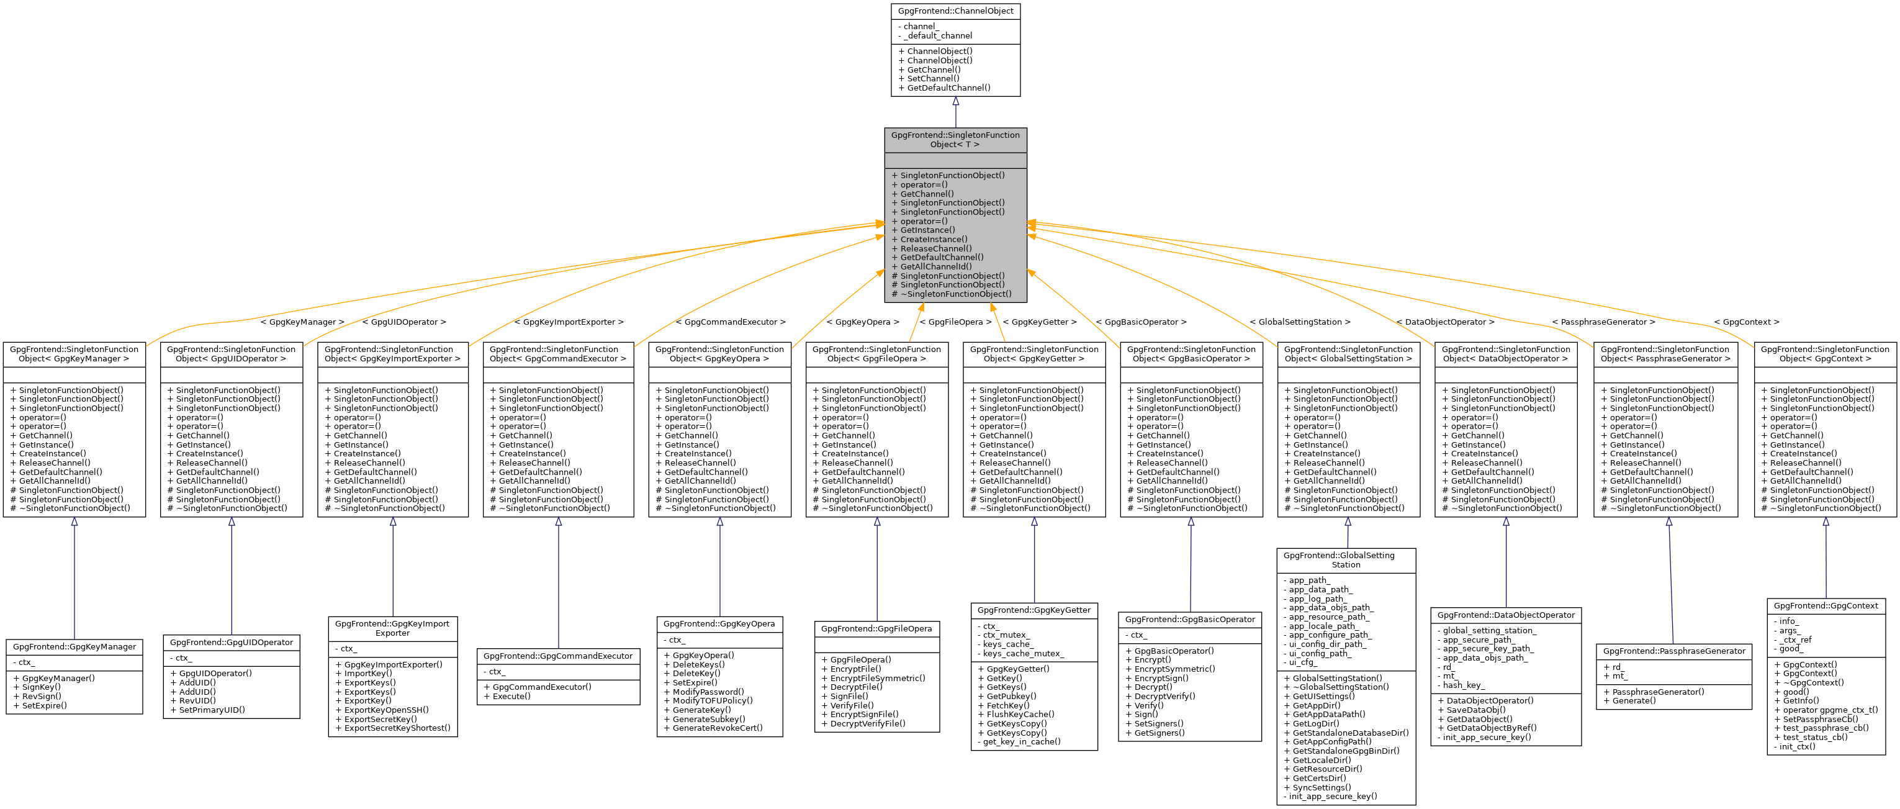Open SingletonFunctionObject< GpgKeyManager > node
Viewport: 1900px width, 809px height.
click(74, 429)
